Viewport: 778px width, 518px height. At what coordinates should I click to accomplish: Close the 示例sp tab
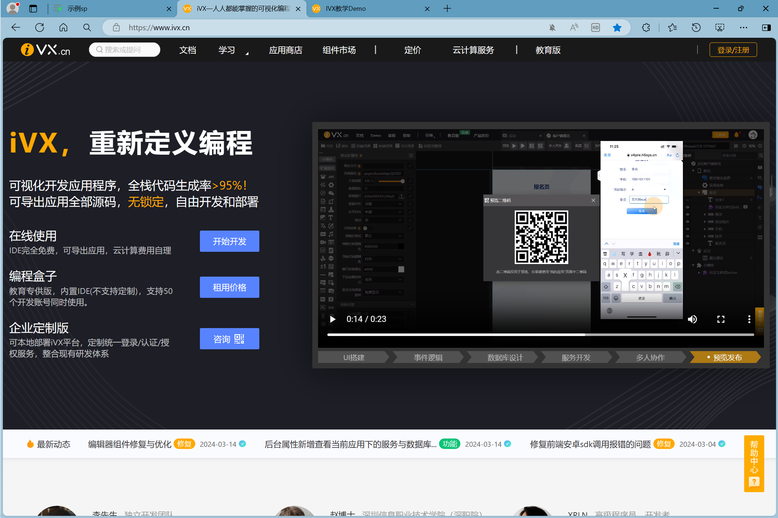[169, 9]
